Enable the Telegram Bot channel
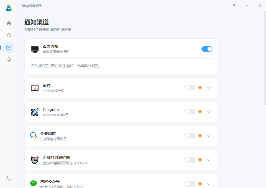 pos(190,112)
